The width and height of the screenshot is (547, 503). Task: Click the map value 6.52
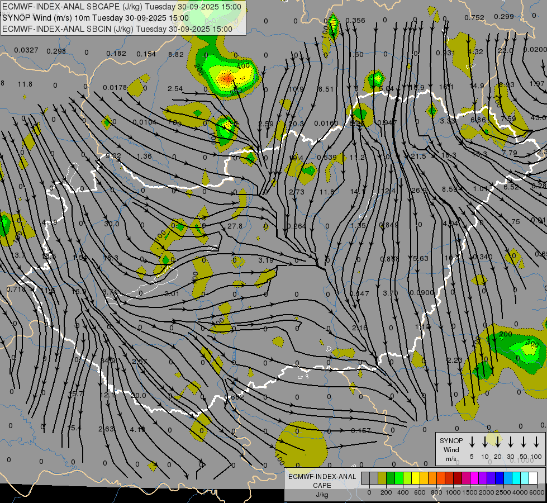coord(511,187)
